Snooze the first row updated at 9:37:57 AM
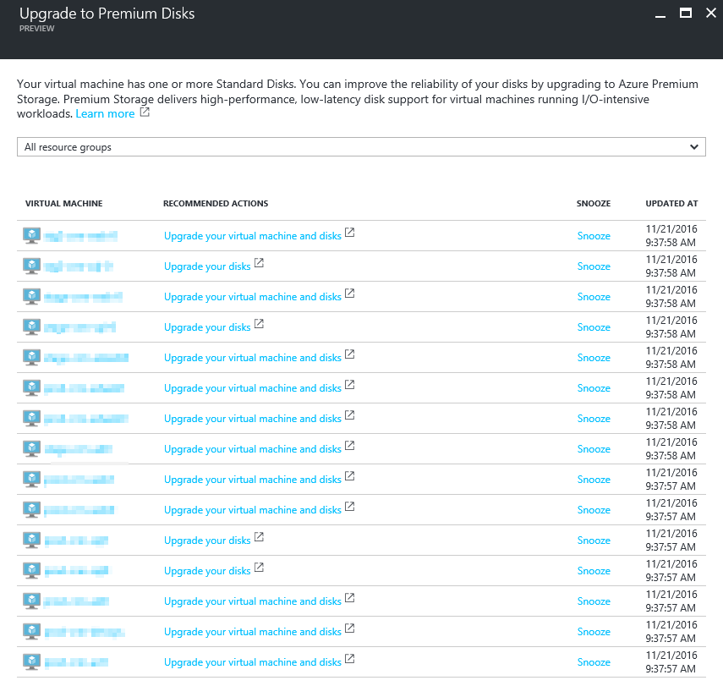Image resolution: width=723 pixels, height=686 pixels. [594, 480]
